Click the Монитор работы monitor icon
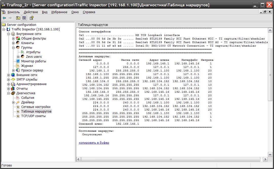 (18, 61)
